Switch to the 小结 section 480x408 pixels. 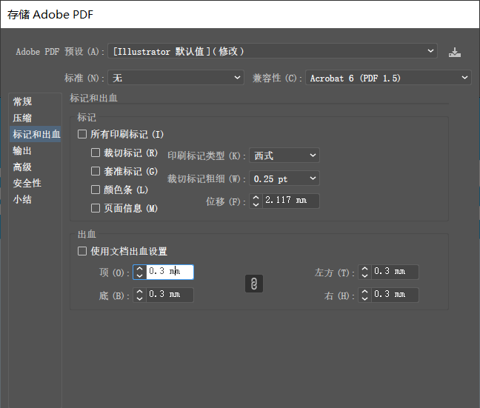coord(36,199)
